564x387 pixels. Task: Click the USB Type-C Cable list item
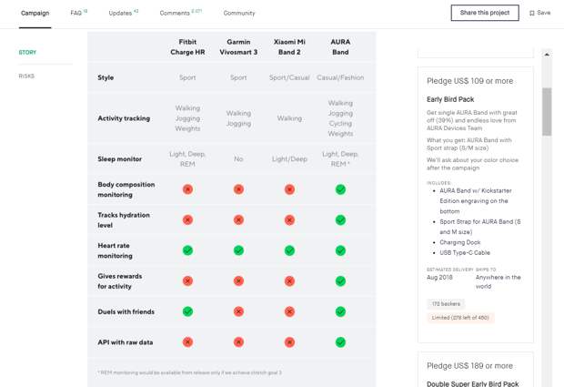(465, 253)
